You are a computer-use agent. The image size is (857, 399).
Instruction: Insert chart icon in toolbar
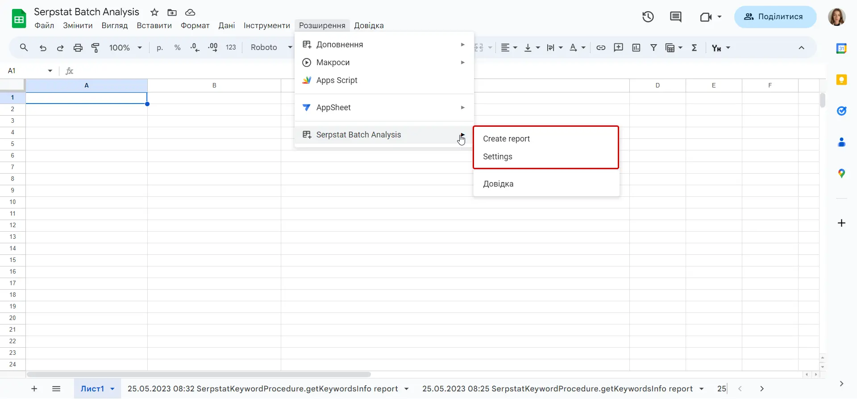(x=637, y=48)
